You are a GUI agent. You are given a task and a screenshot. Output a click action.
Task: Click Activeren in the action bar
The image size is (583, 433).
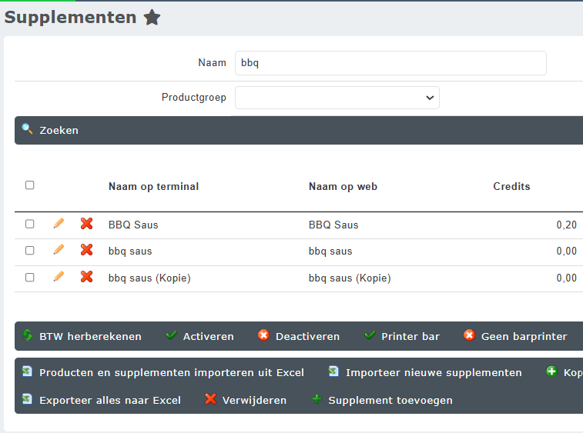208,336
